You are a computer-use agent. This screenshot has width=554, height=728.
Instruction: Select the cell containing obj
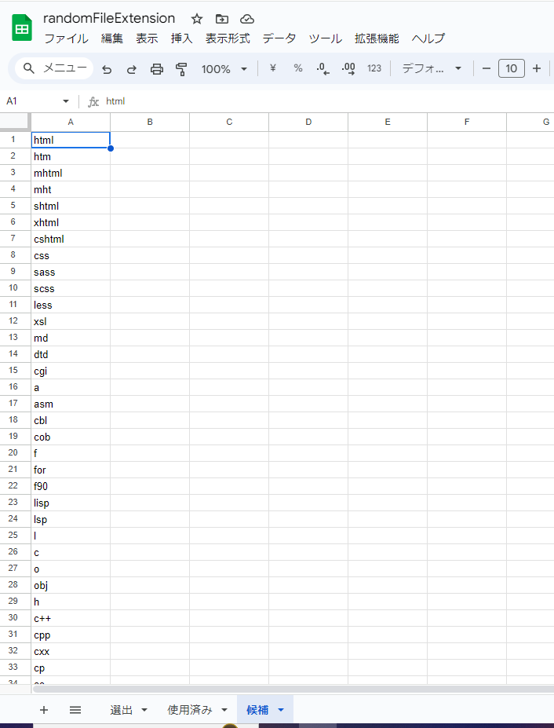(71, 586)
